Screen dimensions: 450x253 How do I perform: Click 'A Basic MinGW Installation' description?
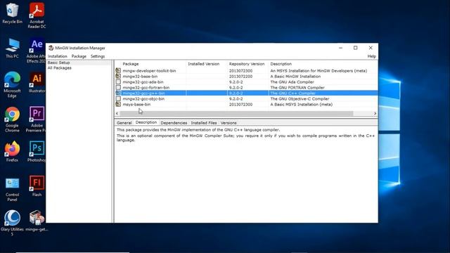(x=295, y=77)
